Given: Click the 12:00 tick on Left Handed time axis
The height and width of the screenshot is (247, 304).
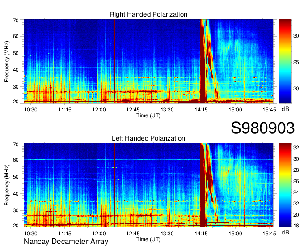Looking at the screenshot, I should 99,234.
